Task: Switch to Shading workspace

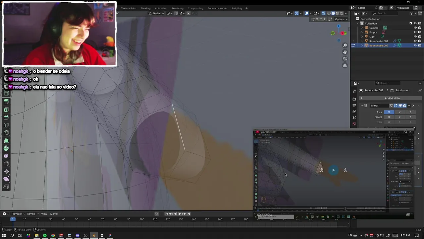Action: coord(145,8)
